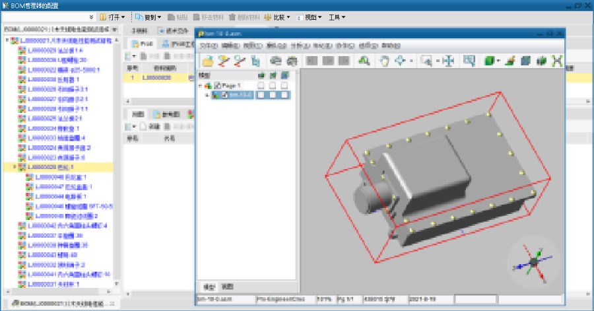Switch to the 视图 tab below model tree
This screenshot has width=594, height=311.
pyautogui.click(x=227, y=287)
